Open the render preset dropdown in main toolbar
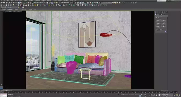This screenshot has width=181, height=97. [107, 3]
